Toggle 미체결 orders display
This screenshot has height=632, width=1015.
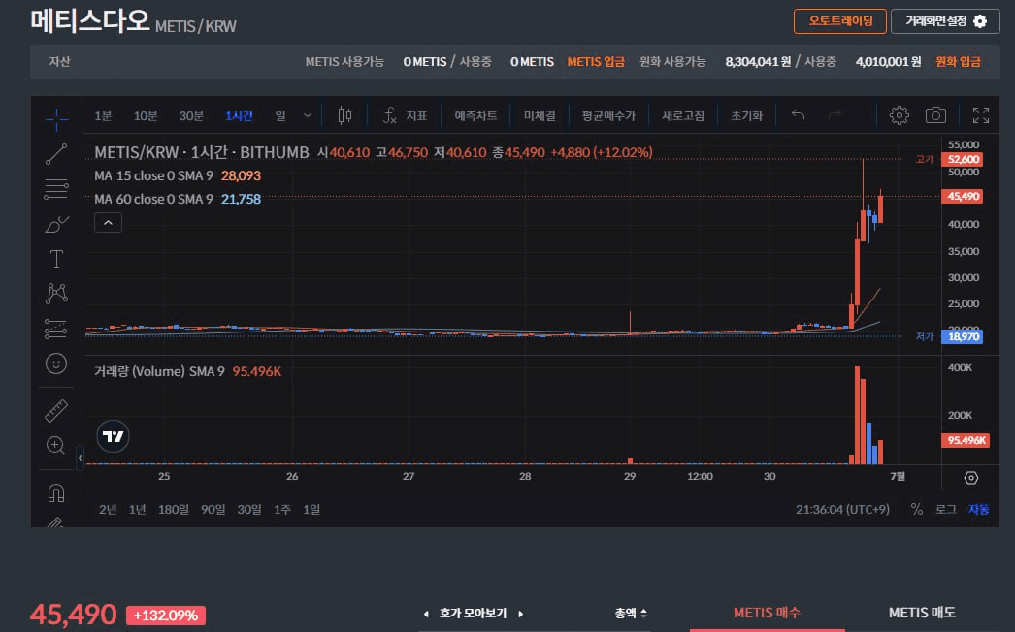pyautogui.click(x=540, y=115)
